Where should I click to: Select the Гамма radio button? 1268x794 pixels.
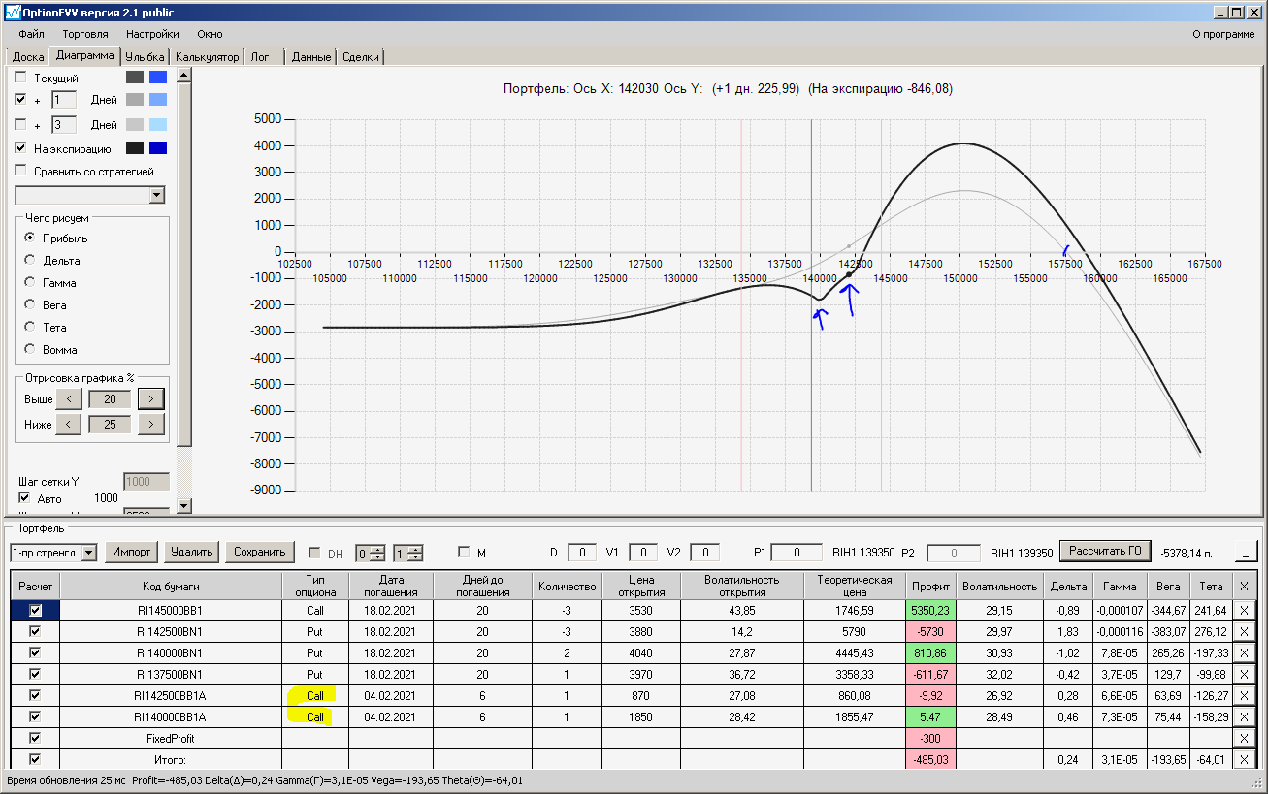tap(30, 283)
